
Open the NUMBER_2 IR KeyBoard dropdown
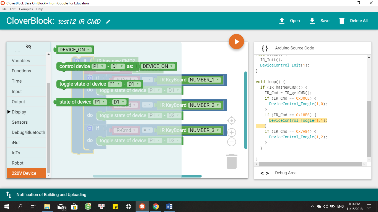[x=205, y=105]
